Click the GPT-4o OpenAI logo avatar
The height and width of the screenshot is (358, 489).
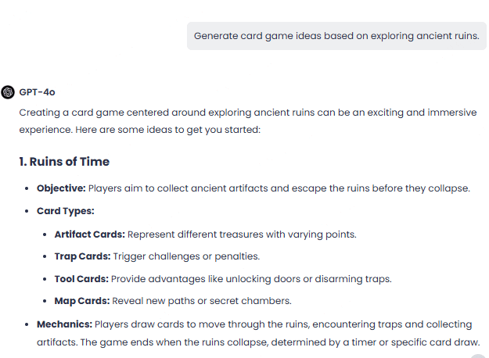click(8, 92)
